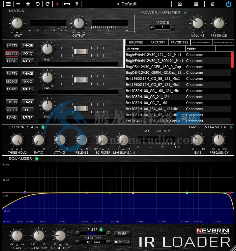
Task: Click the Add Favorites button
Action: (201, 42)
